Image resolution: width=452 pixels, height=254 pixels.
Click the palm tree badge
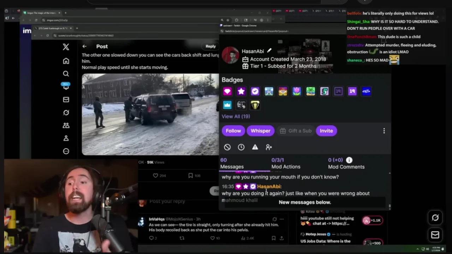coord(310,91)
